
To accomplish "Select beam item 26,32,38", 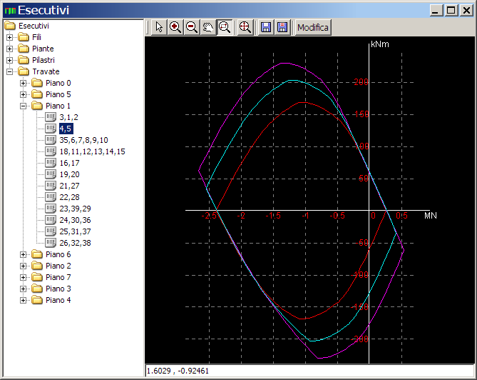I will [75, 243].
